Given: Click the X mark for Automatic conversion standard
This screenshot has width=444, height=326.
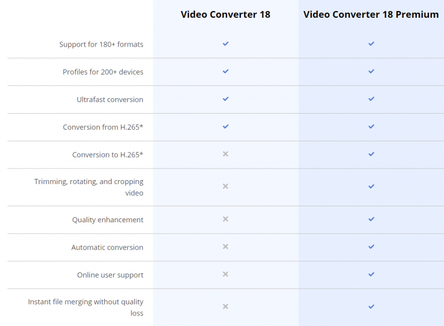Looking at the screenshot, I should coord(225,247).
